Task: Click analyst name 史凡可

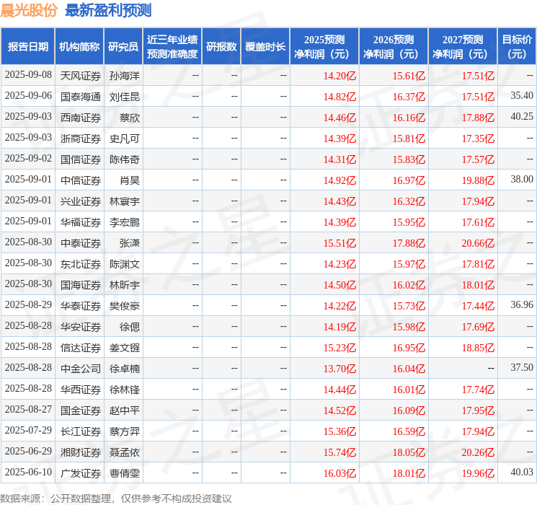Action: point(125,139)
